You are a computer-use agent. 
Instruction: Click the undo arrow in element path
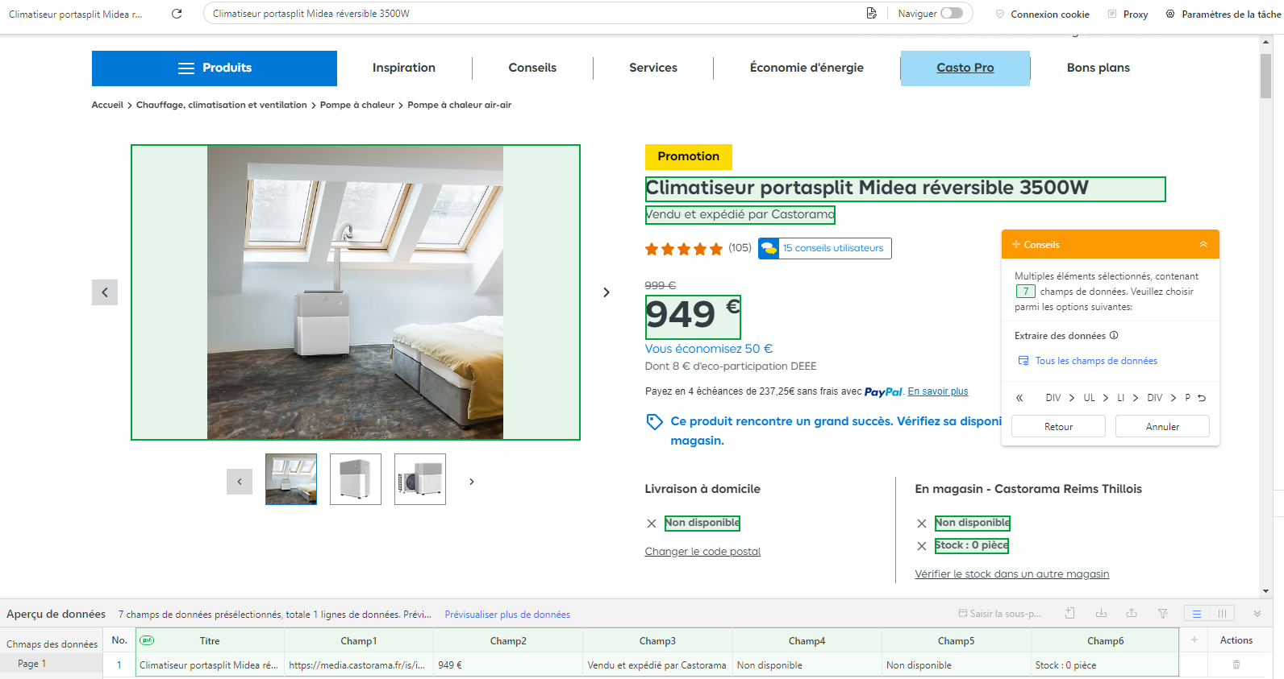1202,398
